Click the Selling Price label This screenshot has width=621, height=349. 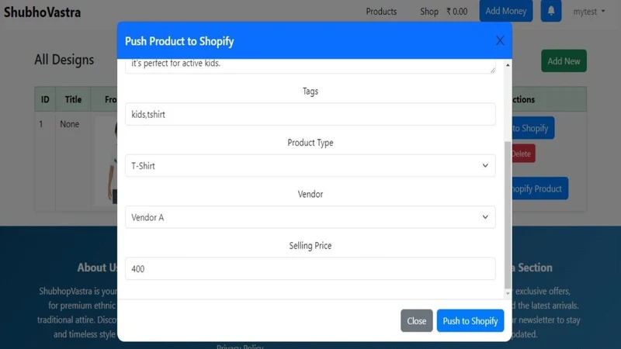(x=310, y=245)
